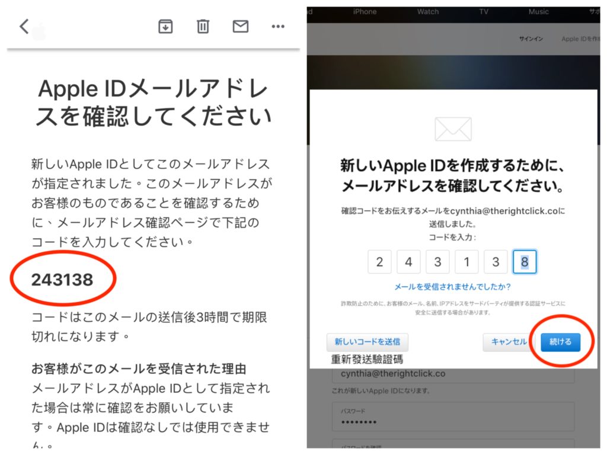Viewport: 607px width, 455px height.
Task: Select the last code digit box showing 8
Action: click(525, 262)
